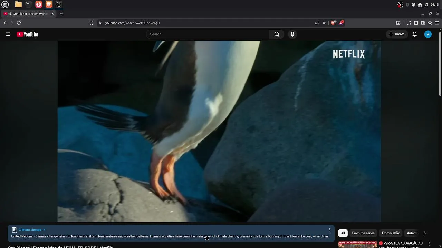Image resolution: width=442 pixels, height=248 pixels.
Task: Go back to the previous page
Action: [5, 23]
